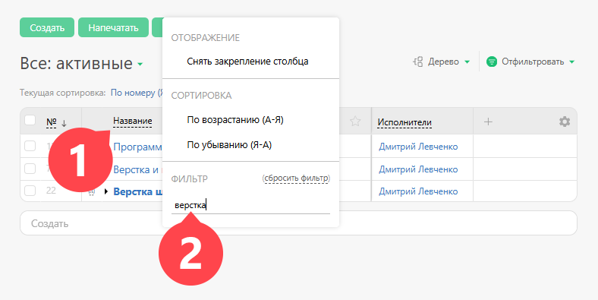
Task: Click Дмитрий Левченко in the second row
Action: 418,169
